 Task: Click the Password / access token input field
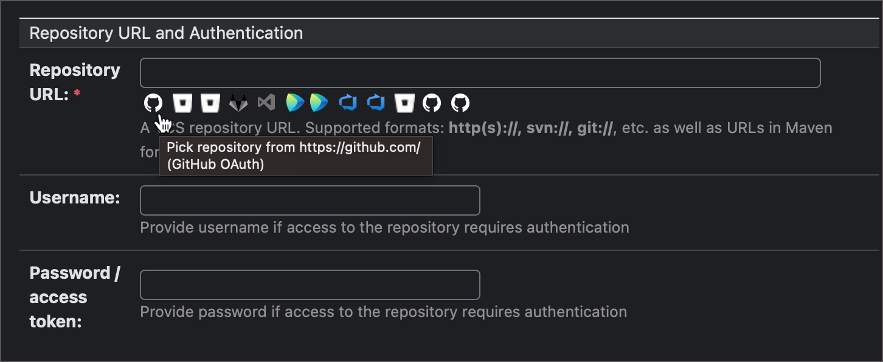[310, 284]
